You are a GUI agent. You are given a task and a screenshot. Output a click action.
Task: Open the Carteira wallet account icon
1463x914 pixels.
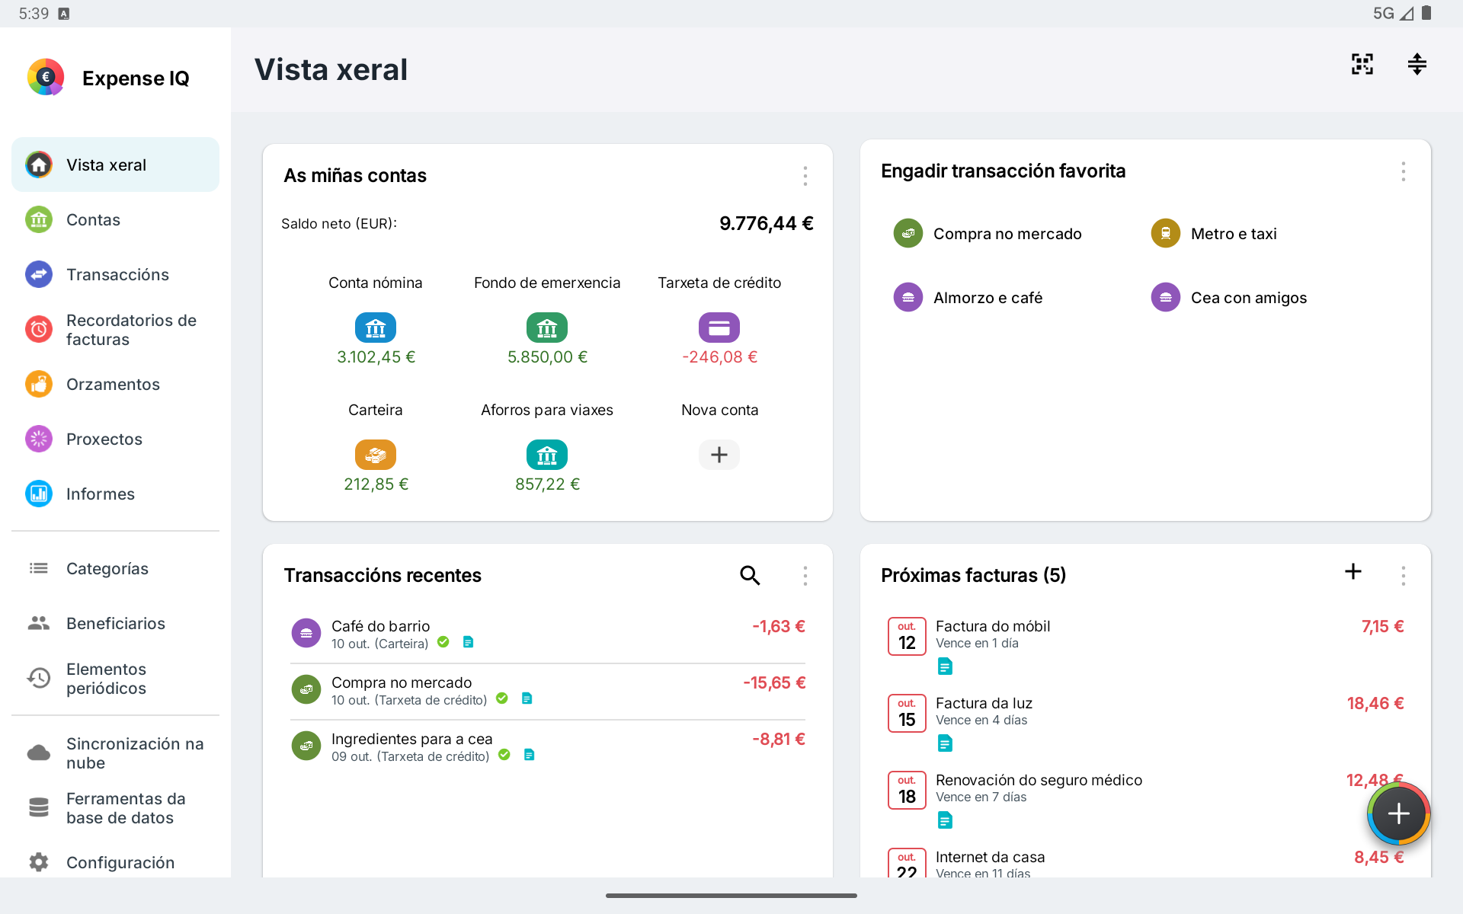(376, 455)
